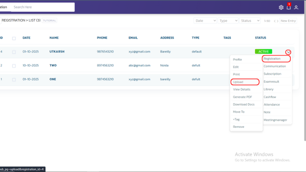Tick the checkbox for the UTKARSH row
The image size is (306, 172).
coord(14,52)
